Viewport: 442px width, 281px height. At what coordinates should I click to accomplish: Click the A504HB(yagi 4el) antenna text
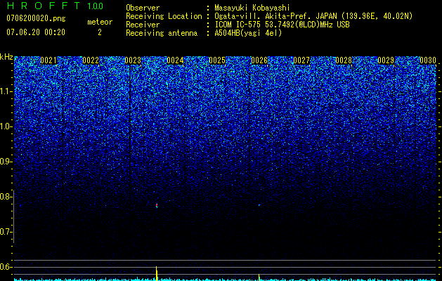[x=248, y=33]
